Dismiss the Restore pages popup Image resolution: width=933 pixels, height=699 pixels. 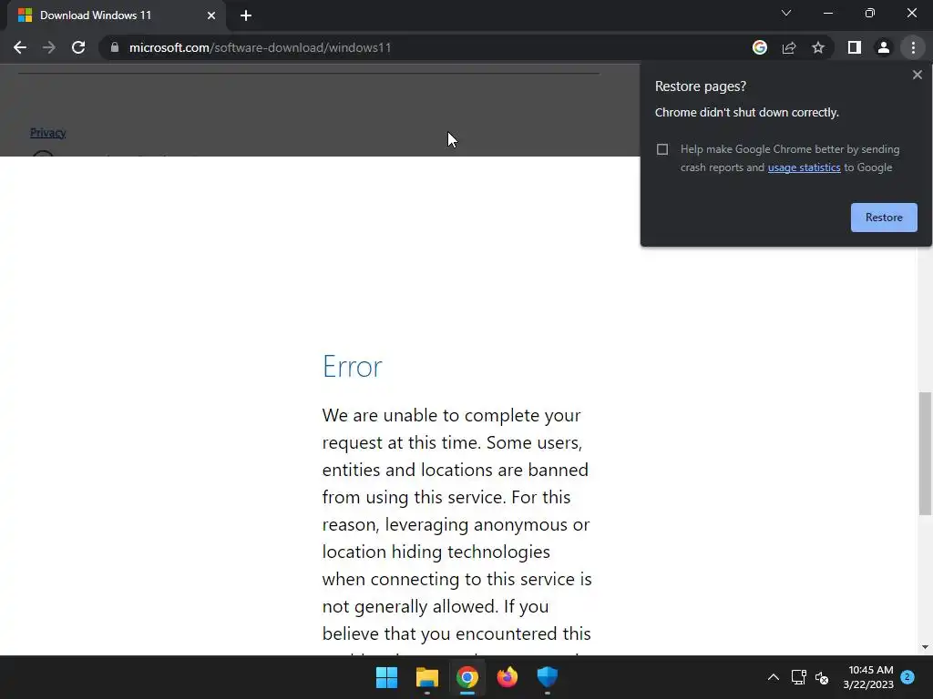tap(917, 75)
